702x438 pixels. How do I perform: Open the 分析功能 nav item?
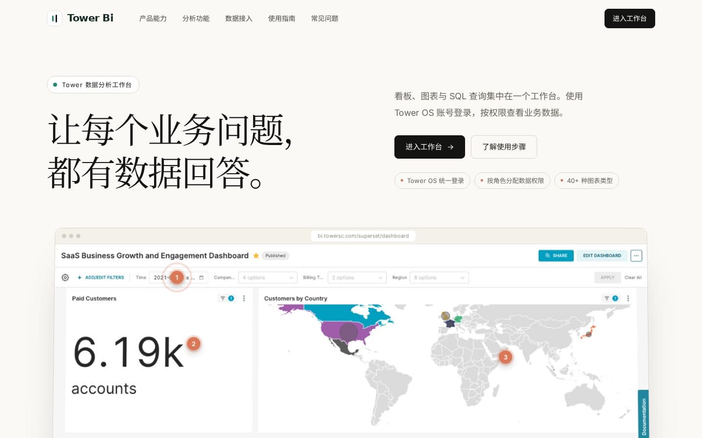[196, 18]
